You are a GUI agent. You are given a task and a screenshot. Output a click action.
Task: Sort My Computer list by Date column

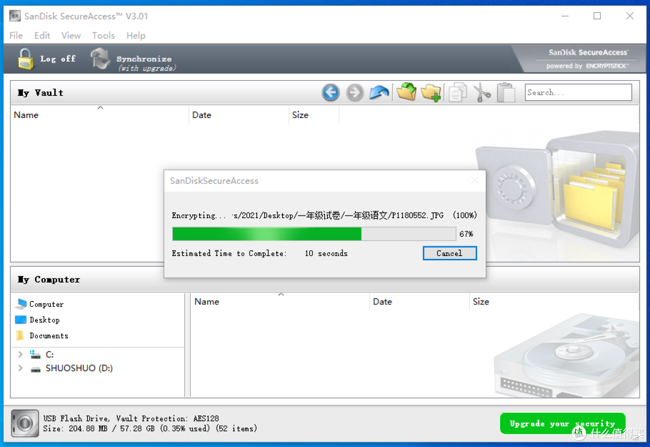tap(419, 302)
